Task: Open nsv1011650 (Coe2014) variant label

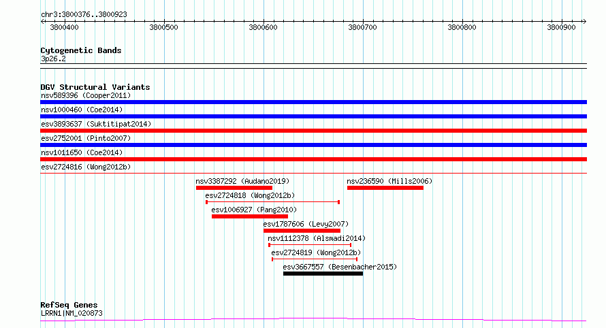Action: pyautogui.click(x=82, y=152)
